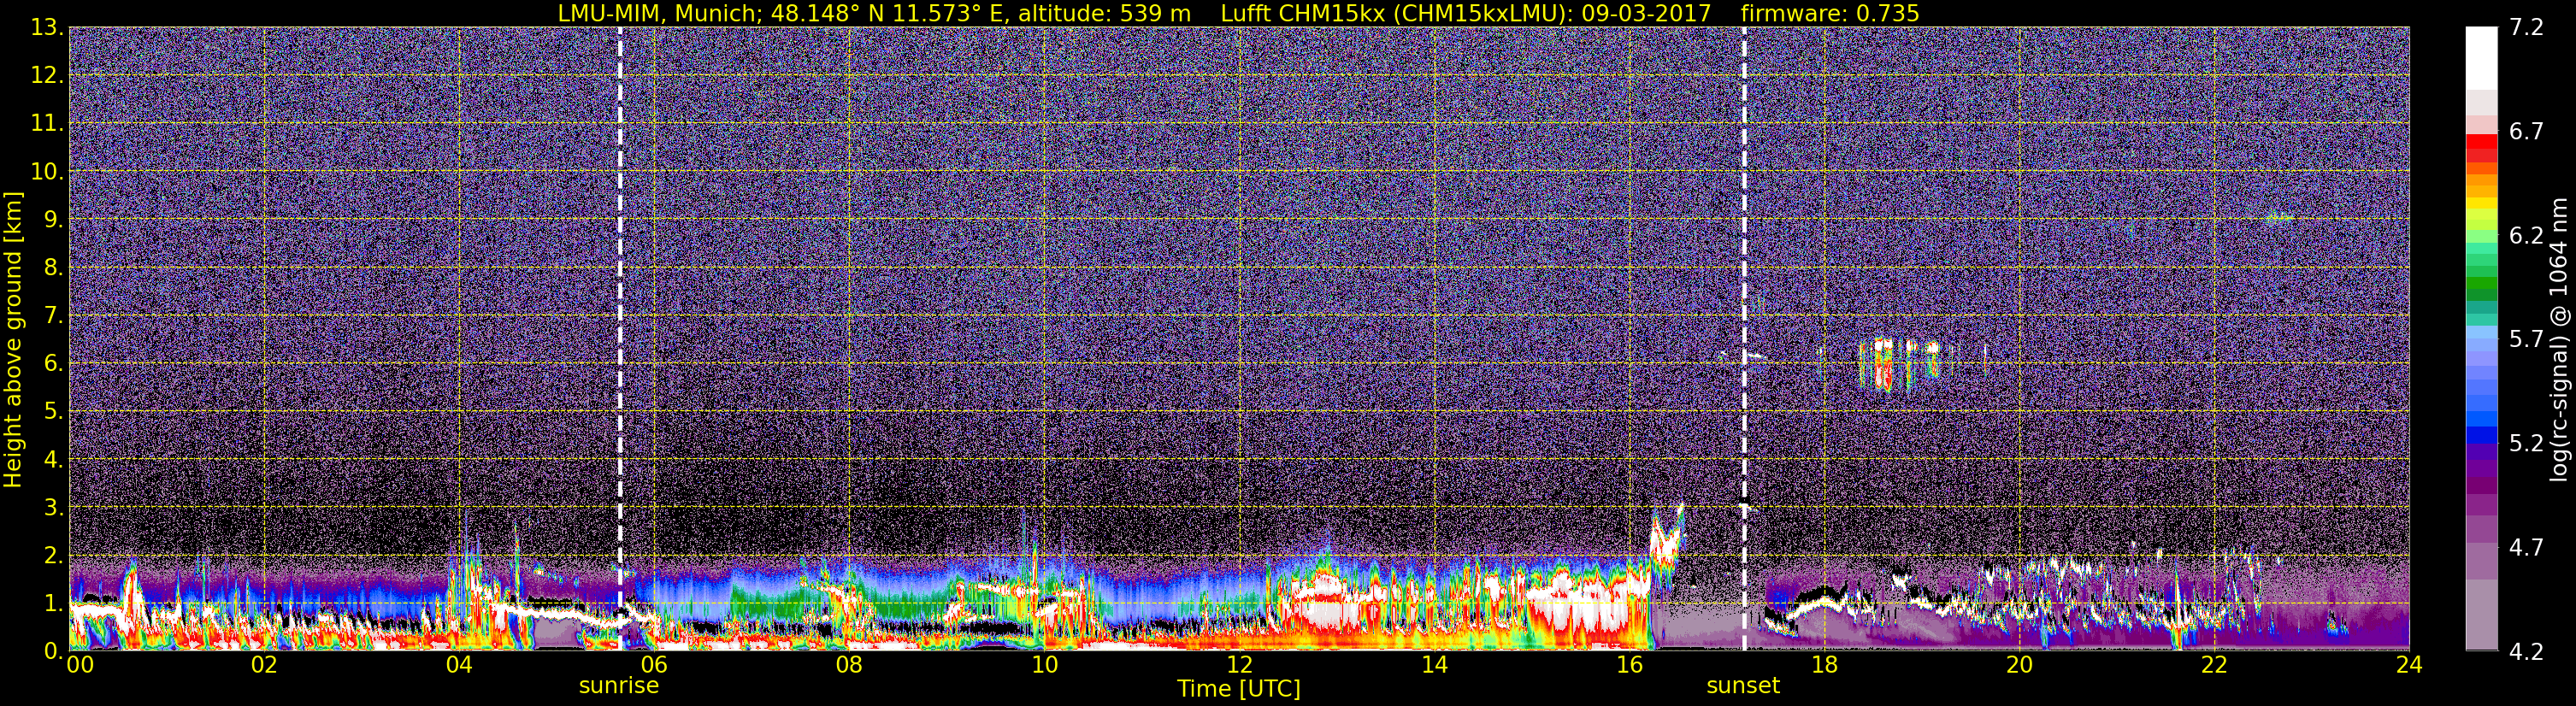Click the height axis tick label '7.'
The image size is (2576, 706).
coord(53,316)
